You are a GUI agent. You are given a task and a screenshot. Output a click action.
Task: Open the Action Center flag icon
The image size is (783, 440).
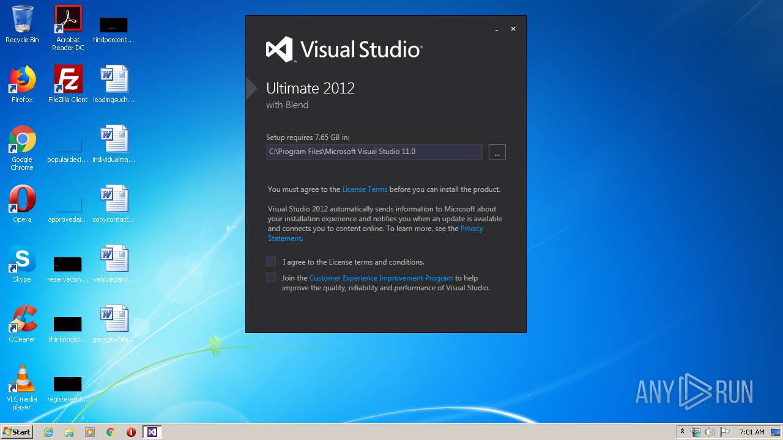(x=725, y=432)
